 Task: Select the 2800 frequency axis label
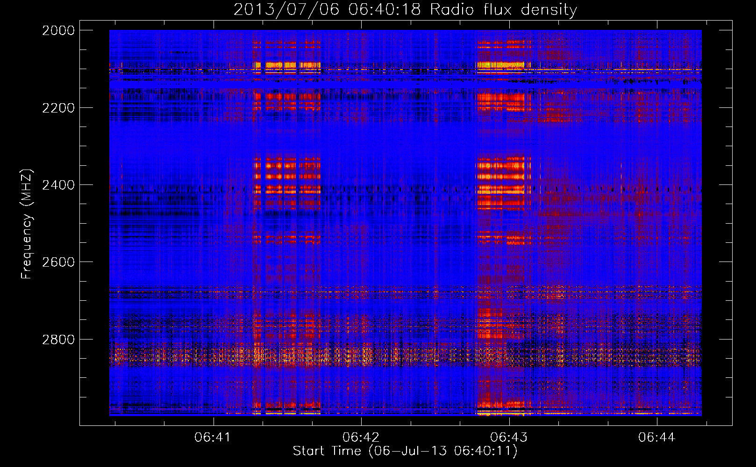(58, 340)
